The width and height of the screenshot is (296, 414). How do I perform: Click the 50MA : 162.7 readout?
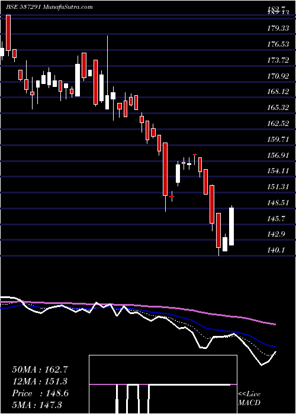point(40,370)
